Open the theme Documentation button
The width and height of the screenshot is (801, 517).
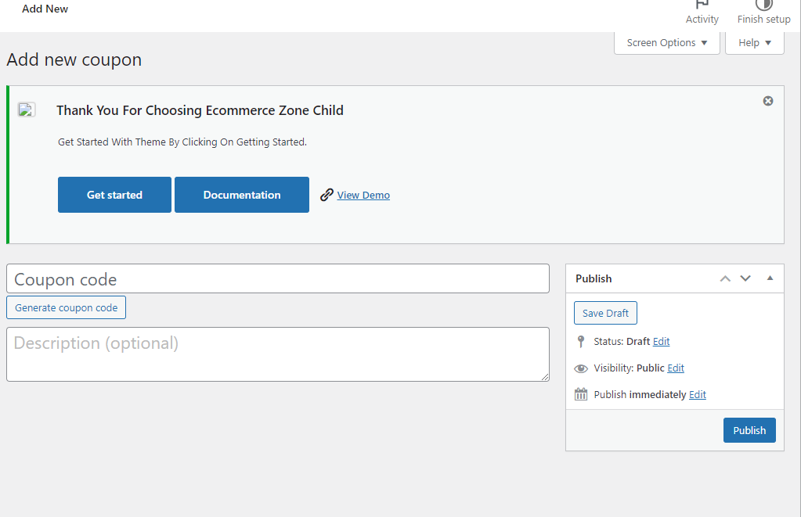pyautogui.click(x=242, y=195)
